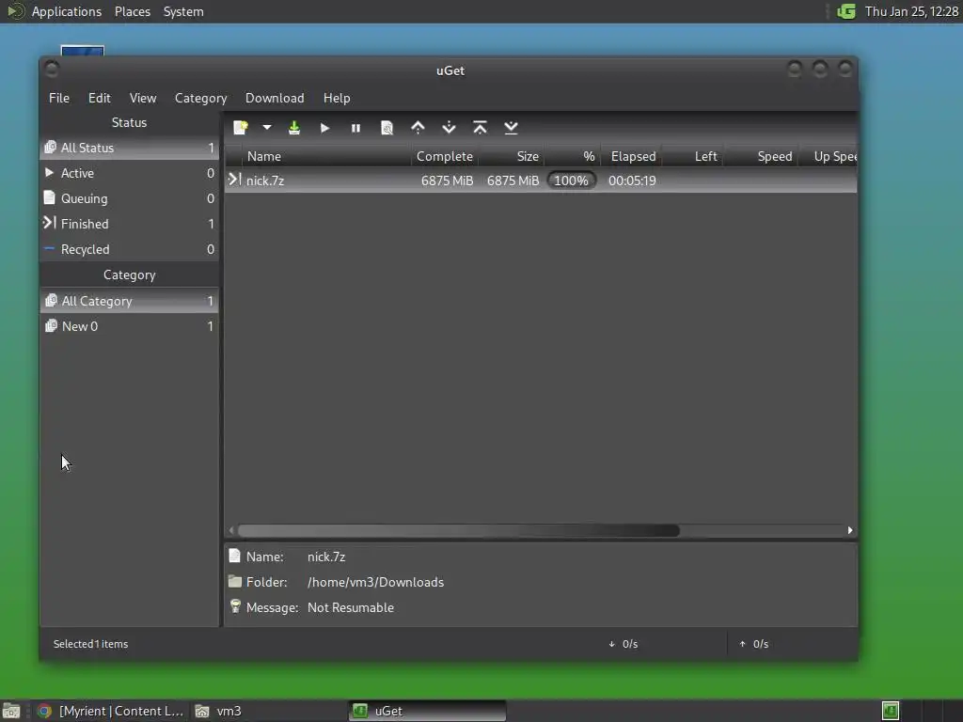Viewport: 963px width, 722px height.
Task: Open the Edit menu
Action: pyautogui.click(x=99, y=98)
